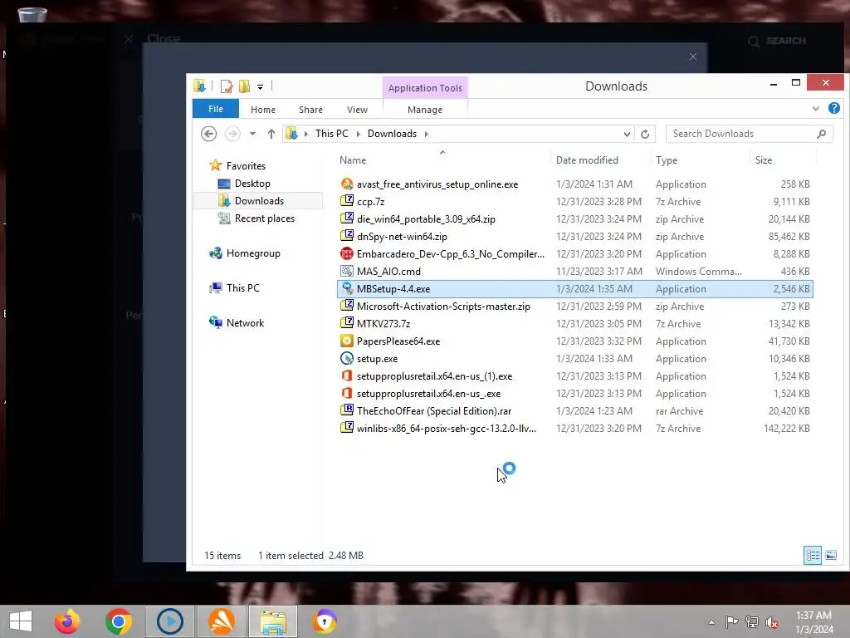
Task: Click the muted speaker tray icon
Action: click(771, 622)
